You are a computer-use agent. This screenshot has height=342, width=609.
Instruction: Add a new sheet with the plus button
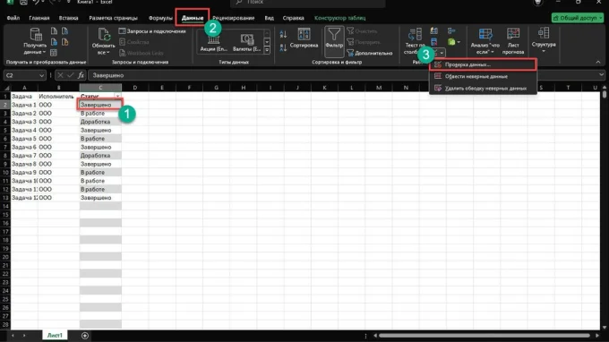85,336
